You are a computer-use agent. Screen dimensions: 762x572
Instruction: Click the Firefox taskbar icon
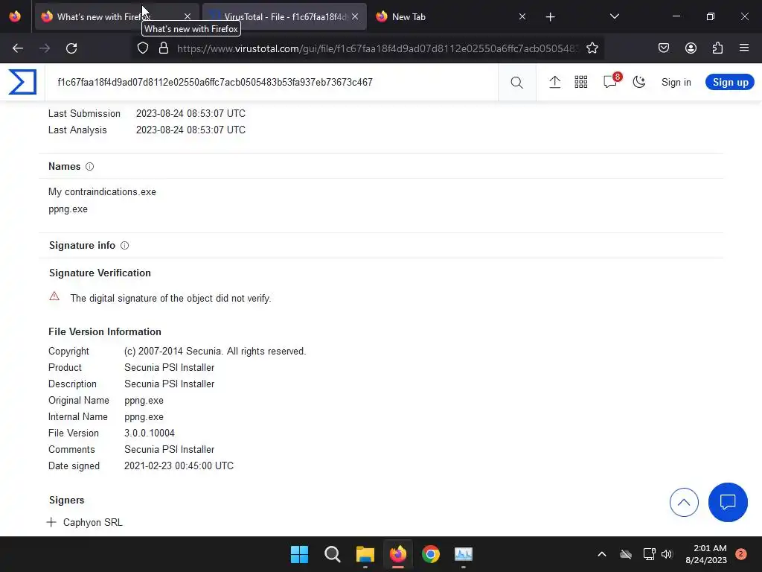click(397, 554)
